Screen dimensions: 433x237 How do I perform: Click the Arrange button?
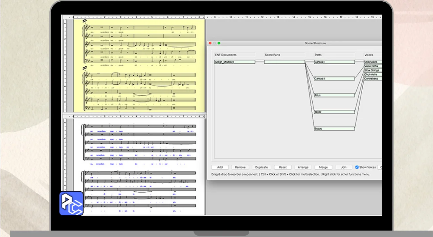pyautogui.click(x=303, y=167)
